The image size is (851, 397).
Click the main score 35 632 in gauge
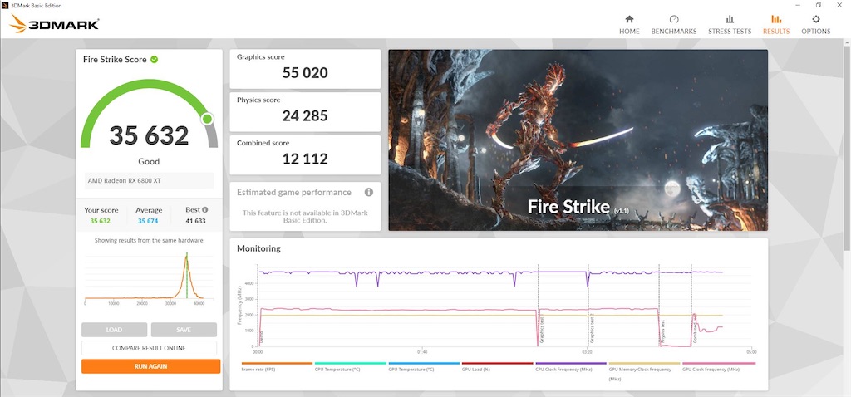click(x=149, y=135)
